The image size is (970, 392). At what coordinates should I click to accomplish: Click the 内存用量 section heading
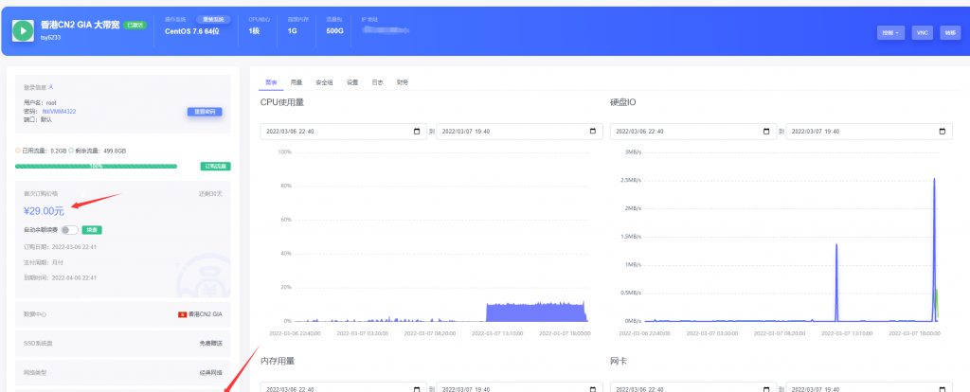[x=278, y=361]
